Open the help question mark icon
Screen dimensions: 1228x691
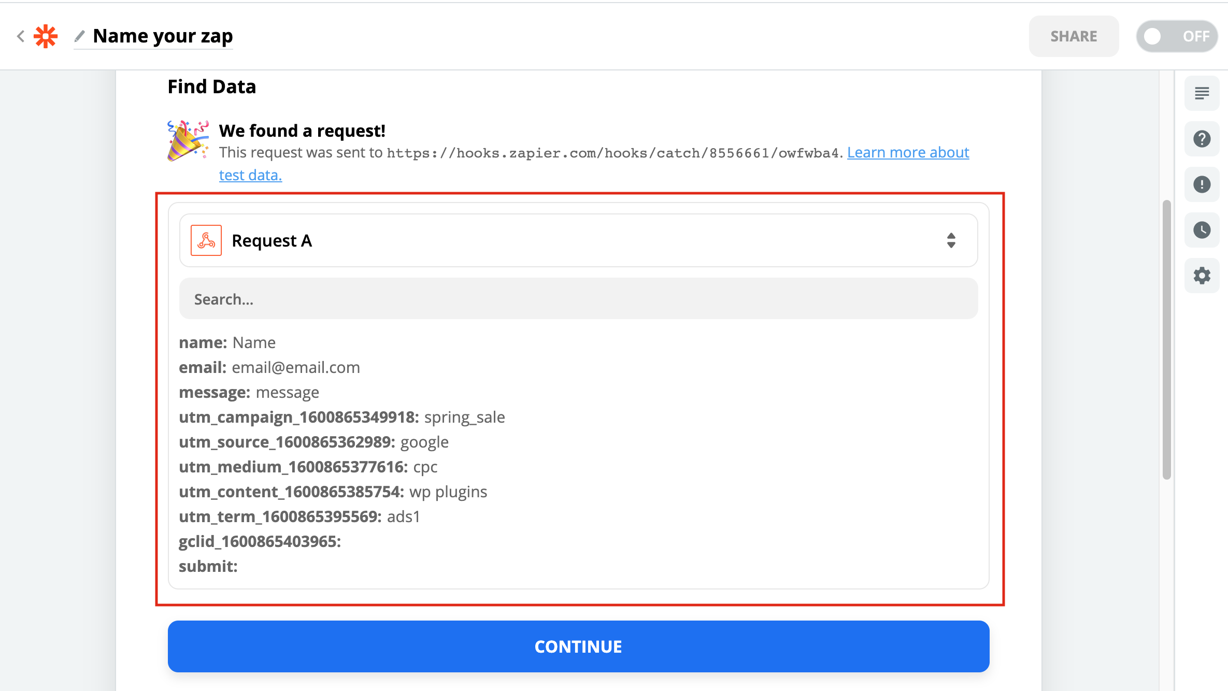pyautogui.click(x=1202, y=139)
